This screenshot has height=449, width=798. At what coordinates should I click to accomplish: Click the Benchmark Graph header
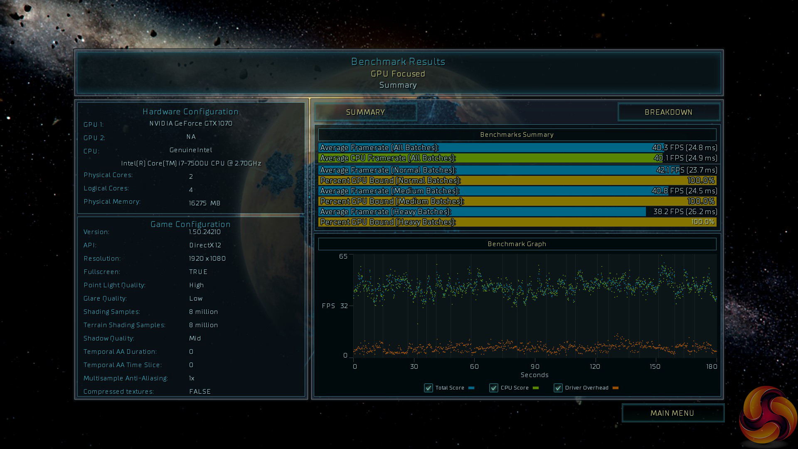coord(517,244)
